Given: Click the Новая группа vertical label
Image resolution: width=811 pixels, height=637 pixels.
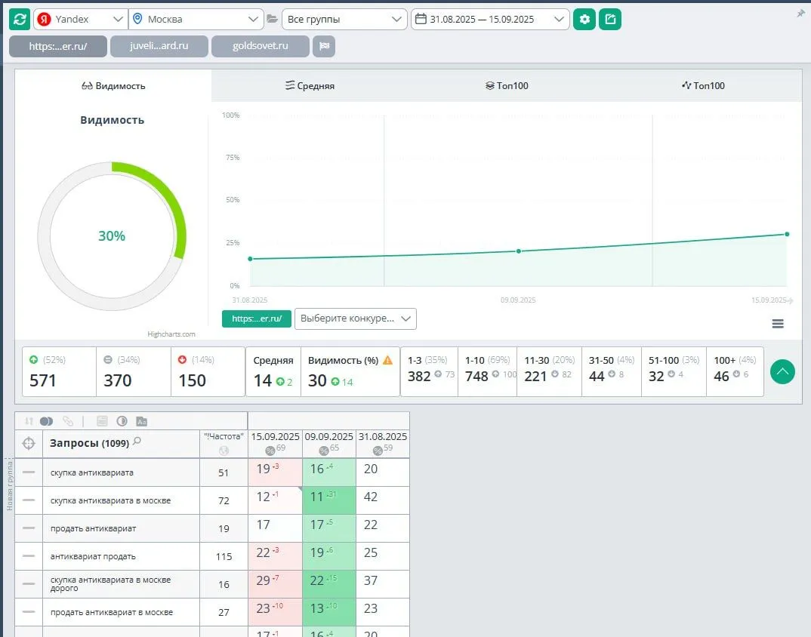Looking at the screenshot, I should [9, 486].
